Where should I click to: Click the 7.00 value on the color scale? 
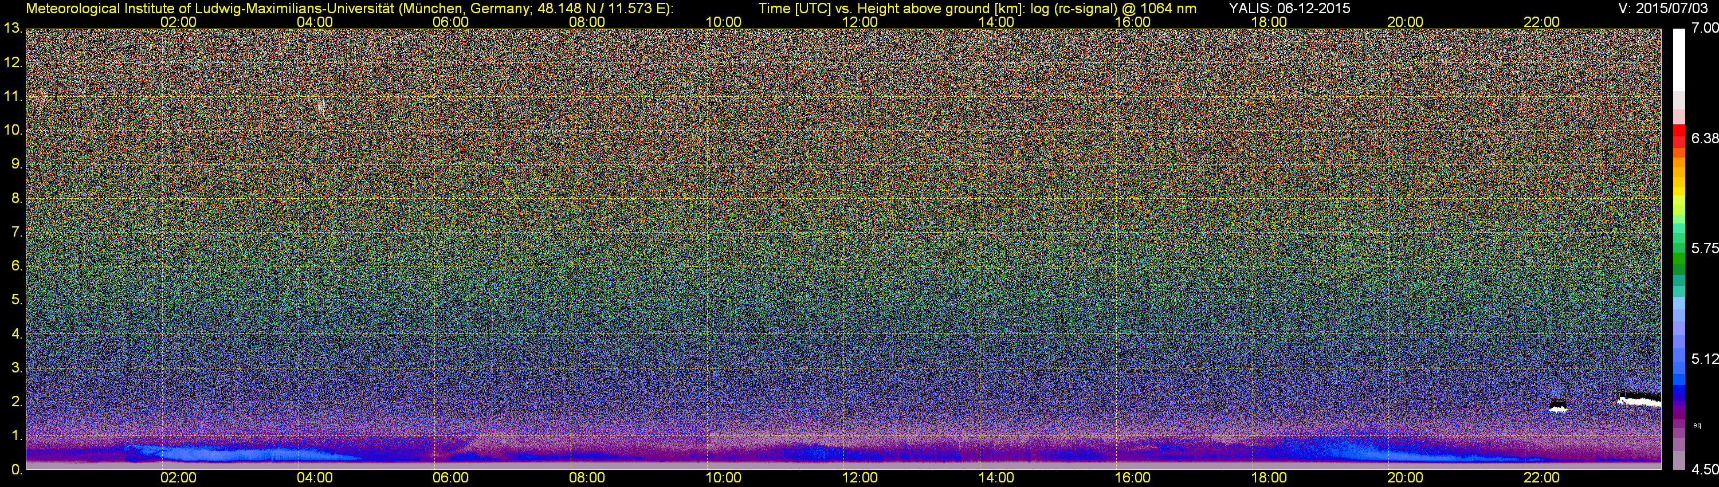1705,28
